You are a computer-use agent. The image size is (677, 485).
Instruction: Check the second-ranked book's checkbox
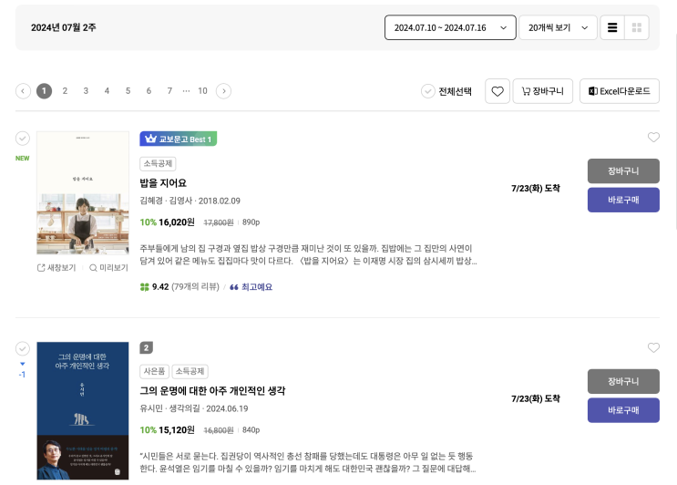pyautogui.click(x=23, y=348)
